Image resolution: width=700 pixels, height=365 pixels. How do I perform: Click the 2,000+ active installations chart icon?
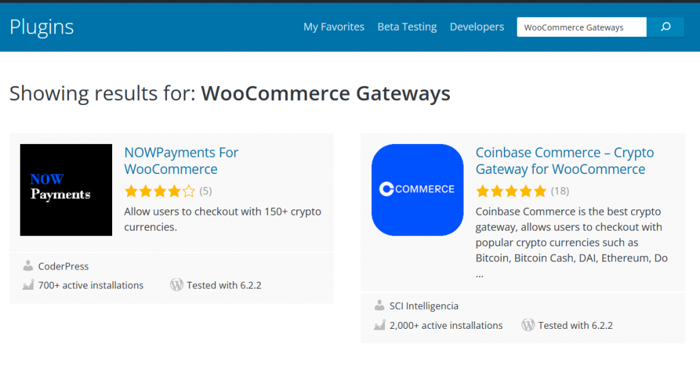point(379,325)
